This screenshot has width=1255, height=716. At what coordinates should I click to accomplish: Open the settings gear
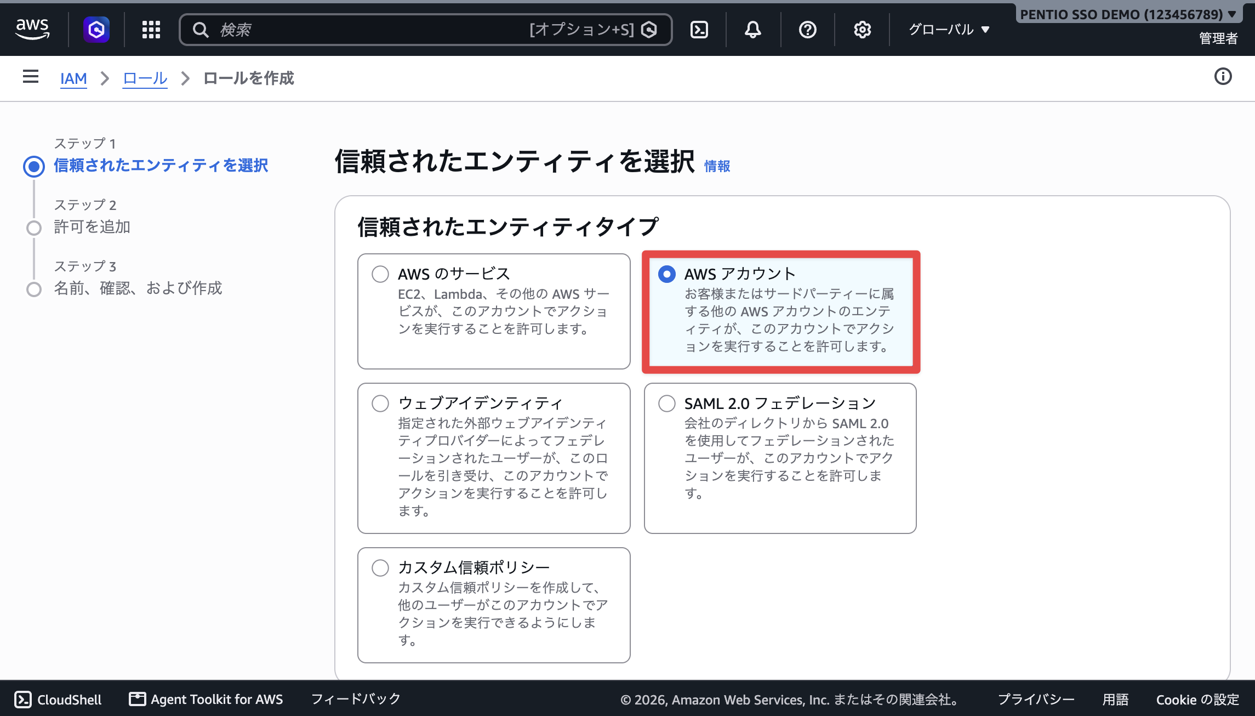click(863, 30)
